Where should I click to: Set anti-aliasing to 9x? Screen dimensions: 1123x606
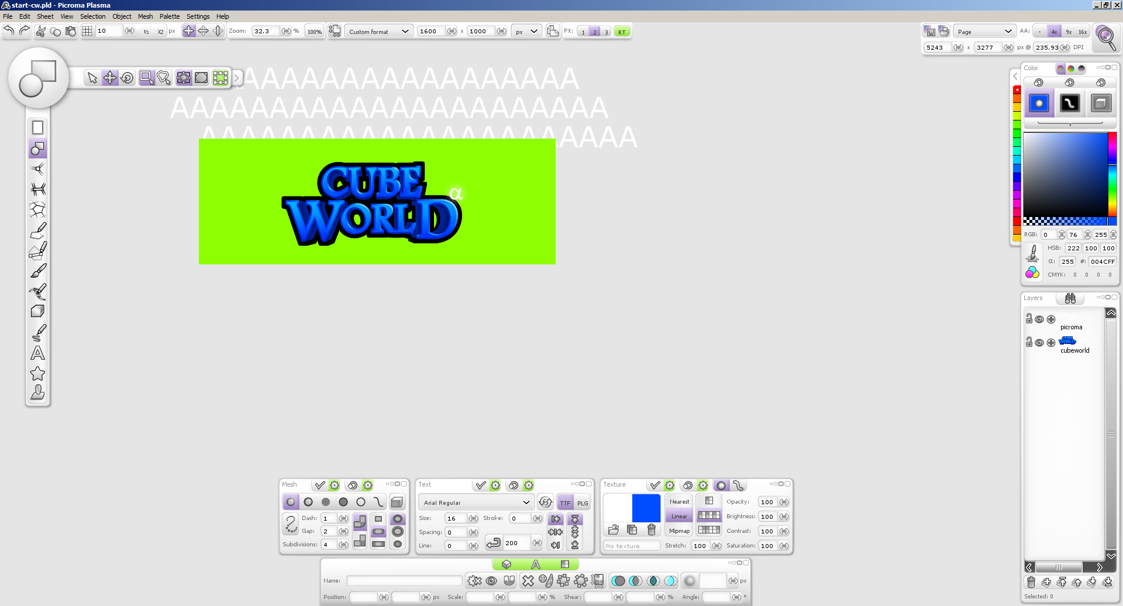pos(1069,32)
